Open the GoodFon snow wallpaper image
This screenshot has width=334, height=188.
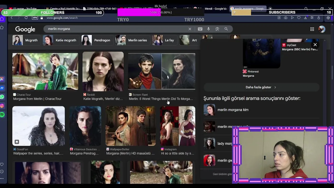(x=38, y=126)
